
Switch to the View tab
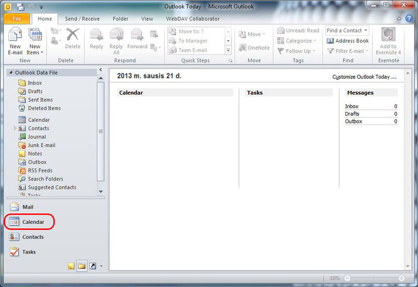(x=147, y=19)
